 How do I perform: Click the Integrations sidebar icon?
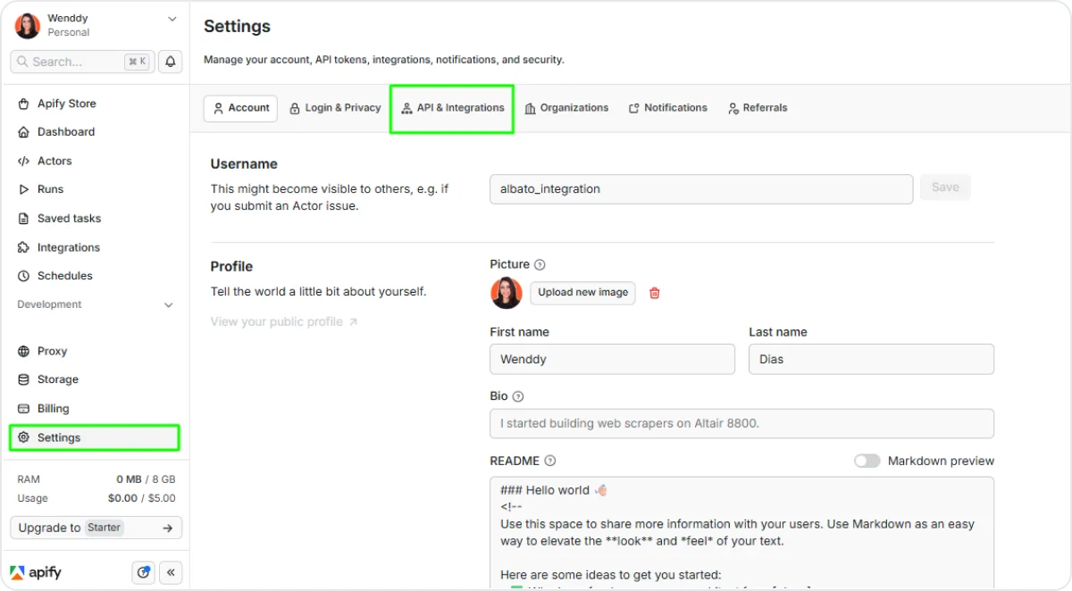pos(24,247)
